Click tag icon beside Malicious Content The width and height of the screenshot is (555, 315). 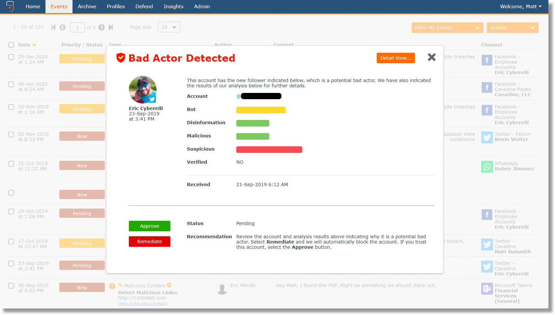coord(120,285)
